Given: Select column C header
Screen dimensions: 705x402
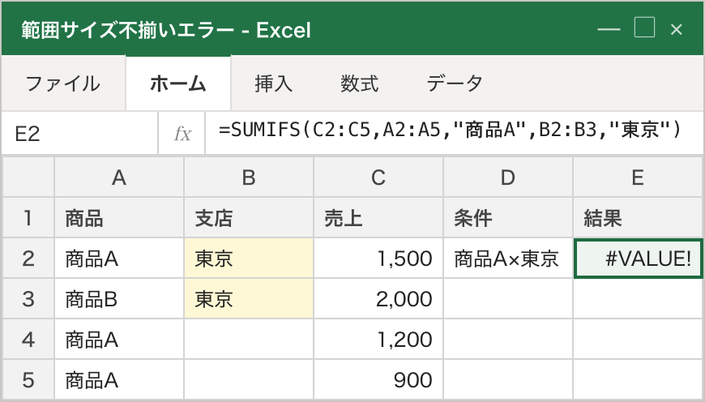Looking at the screenshot, I should pos(378,177).
